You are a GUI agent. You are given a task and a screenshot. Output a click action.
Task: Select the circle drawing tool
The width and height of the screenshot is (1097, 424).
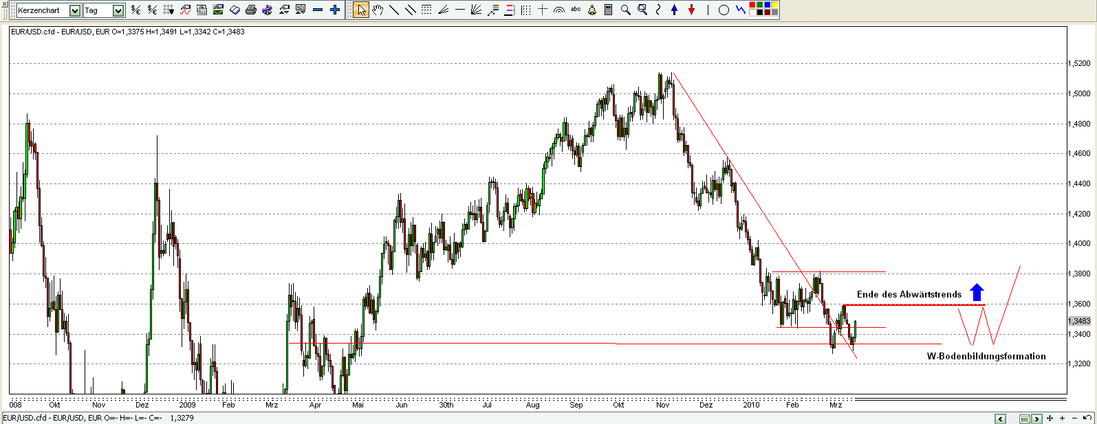click(724, 10)
